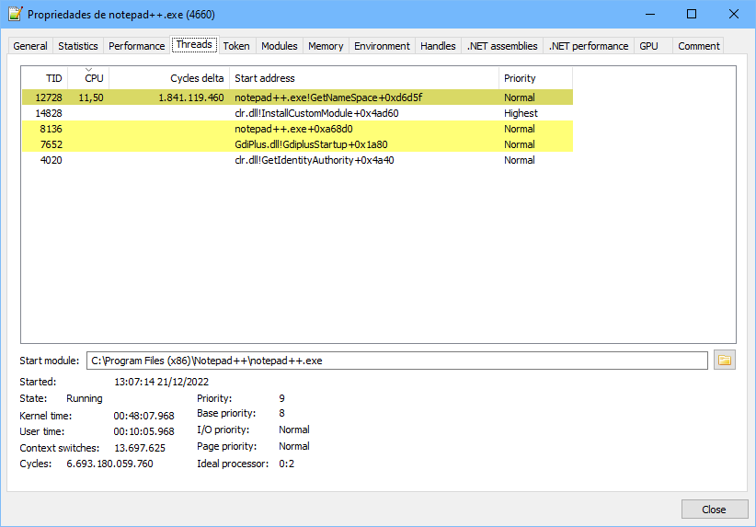Select thread row with TID 12728

[x=297, y=97]
